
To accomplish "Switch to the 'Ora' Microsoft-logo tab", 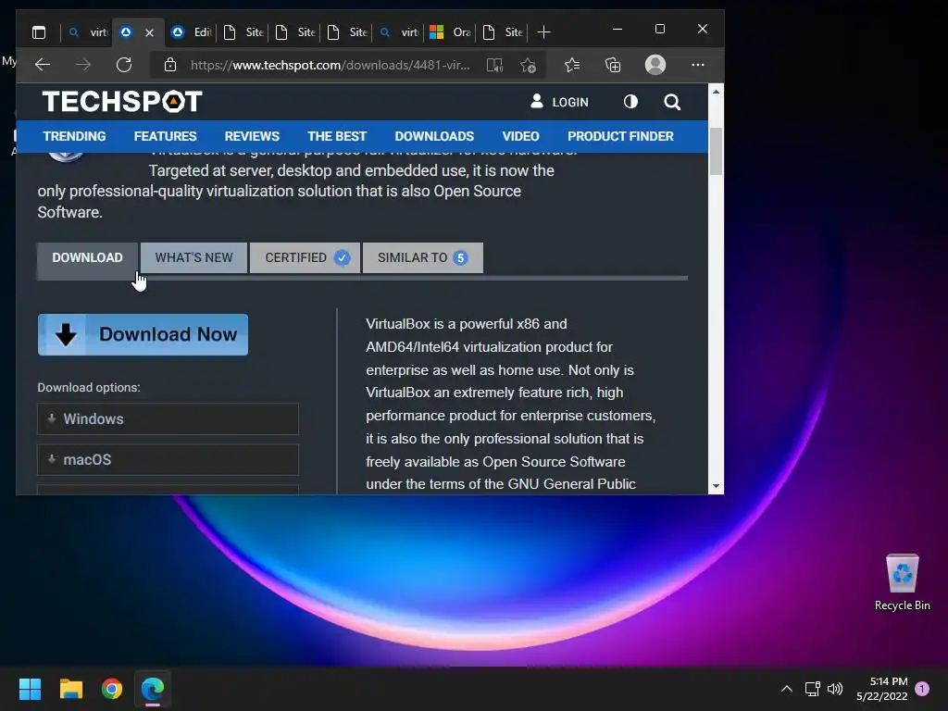I will coord(451,32).
